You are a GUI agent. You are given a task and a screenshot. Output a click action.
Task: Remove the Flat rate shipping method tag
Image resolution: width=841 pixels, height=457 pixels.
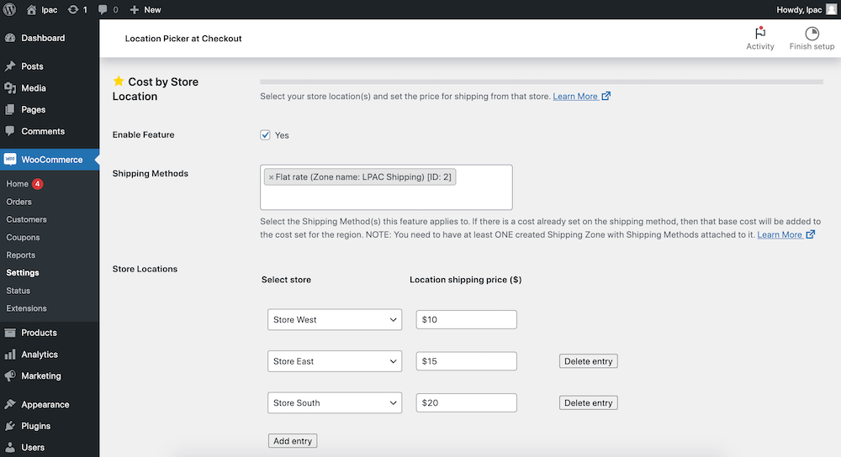tap(271, 177)
